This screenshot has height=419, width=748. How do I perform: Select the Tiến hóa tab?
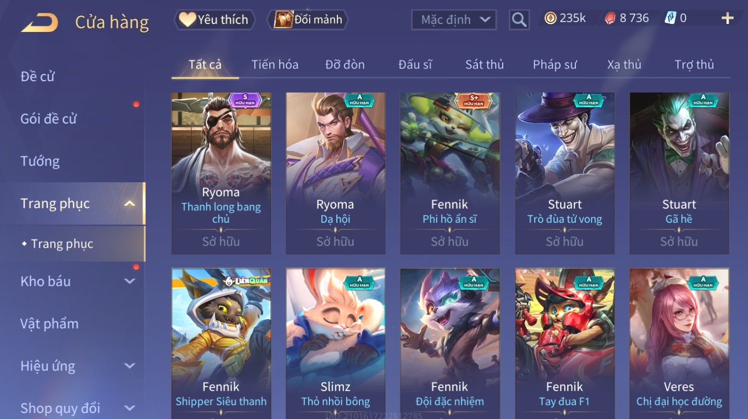point(275,64)
